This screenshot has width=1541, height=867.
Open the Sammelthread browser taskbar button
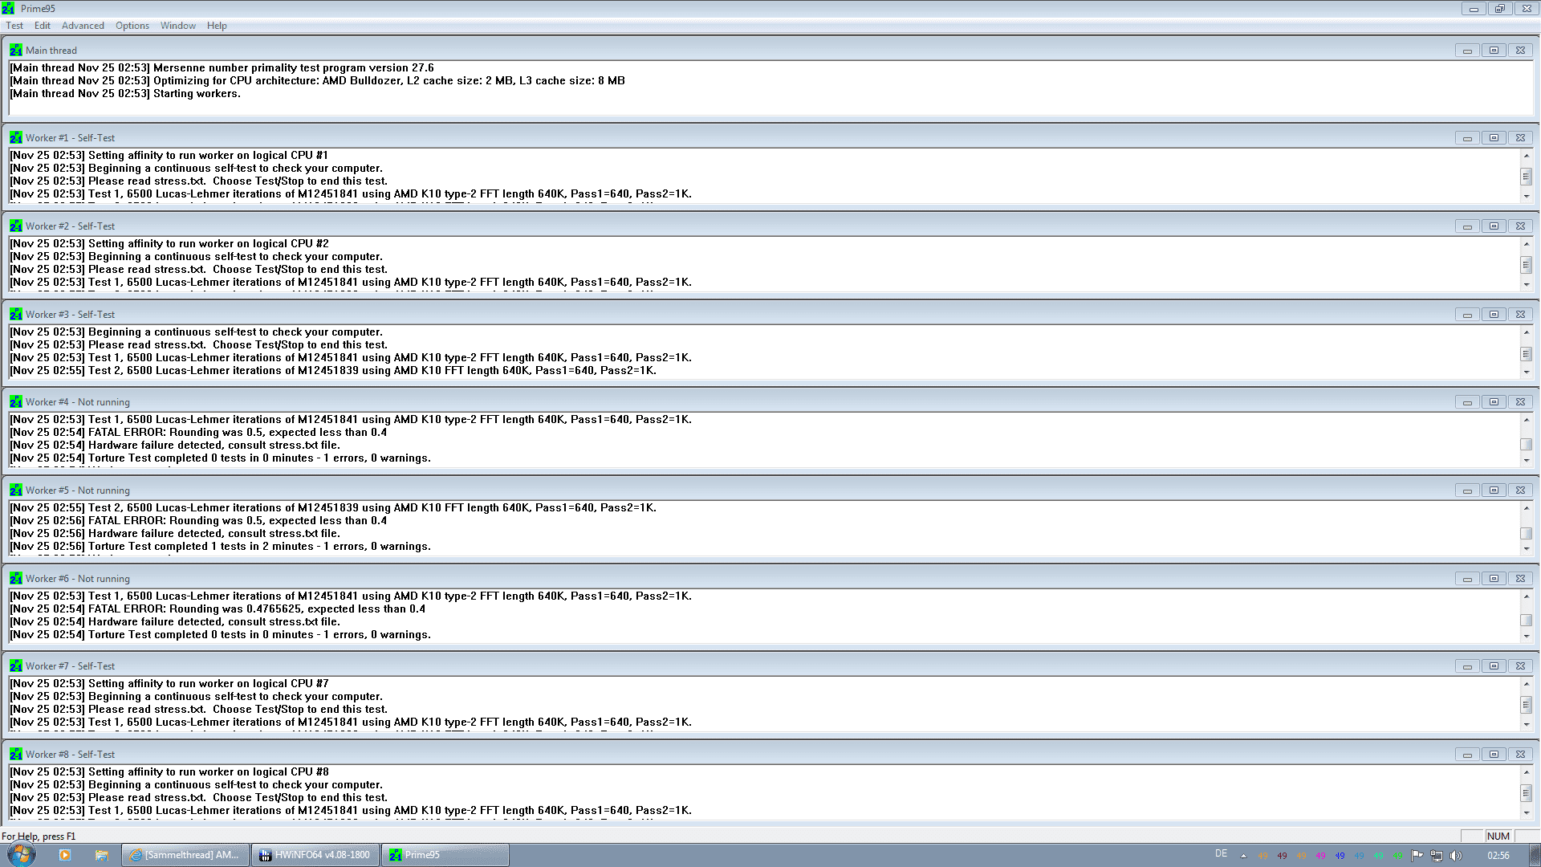pyautogui.click(x=185, y=855)
